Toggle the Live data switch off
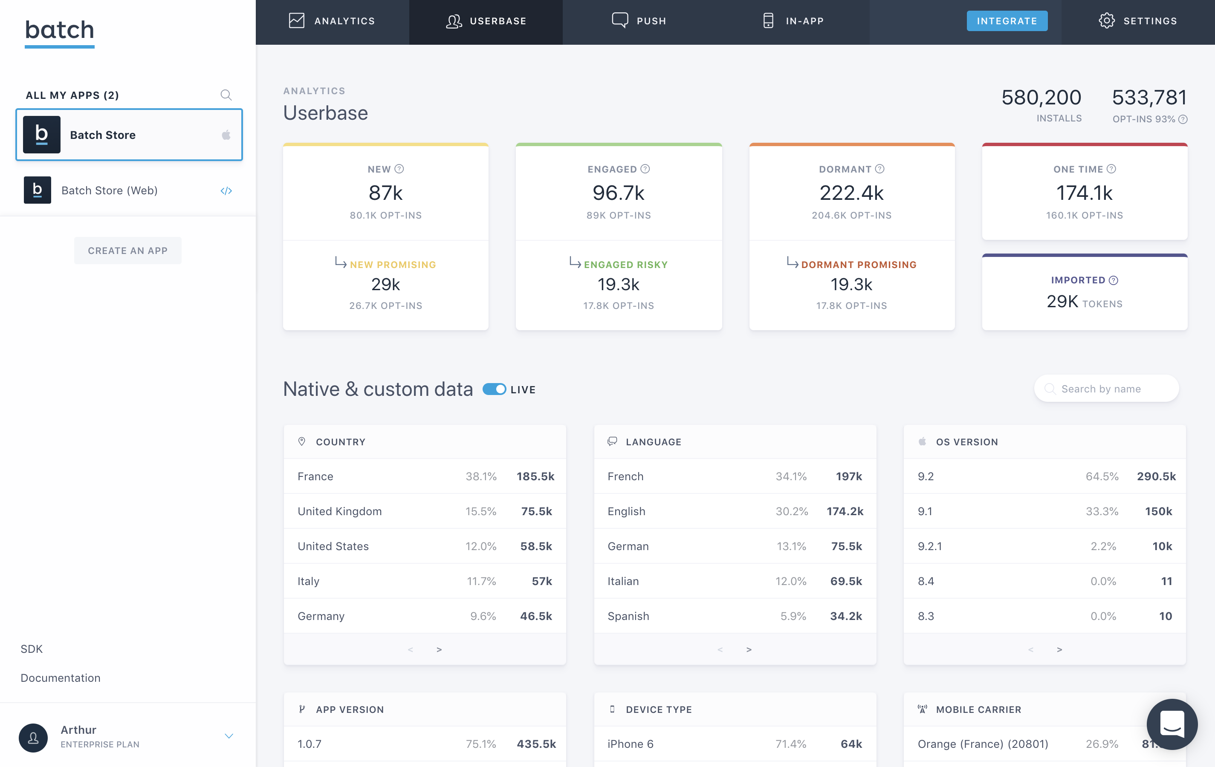The image size is (1215, 767). (x=494, y=389)
